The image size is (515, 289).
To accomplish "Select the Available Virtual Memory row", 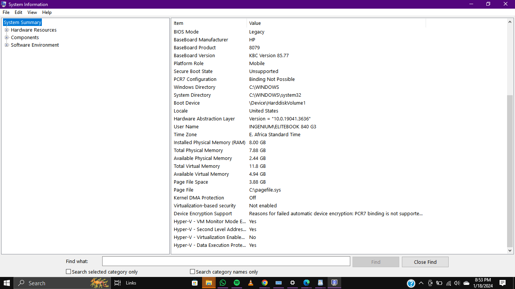I will coord(299,174).
